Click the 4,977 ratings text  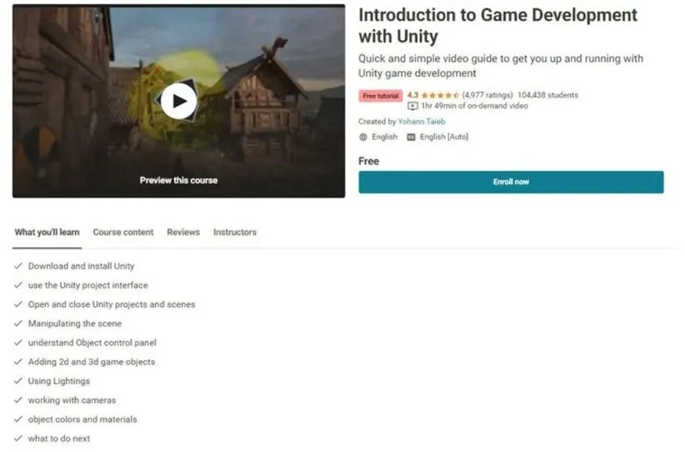487,95
